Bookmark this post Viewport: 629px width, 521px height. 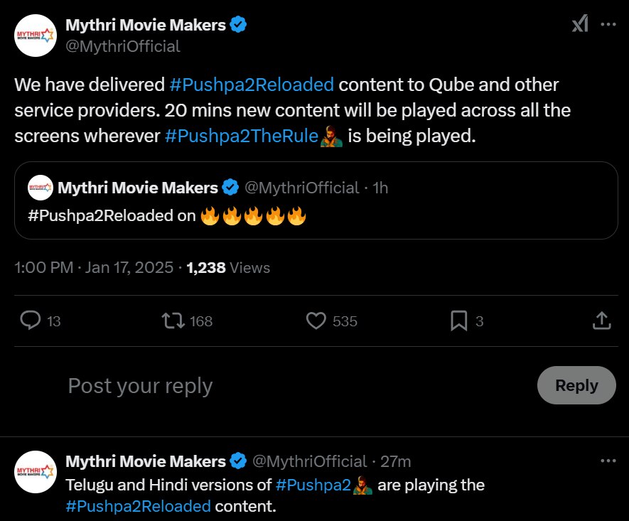click(x=458, y=321)
